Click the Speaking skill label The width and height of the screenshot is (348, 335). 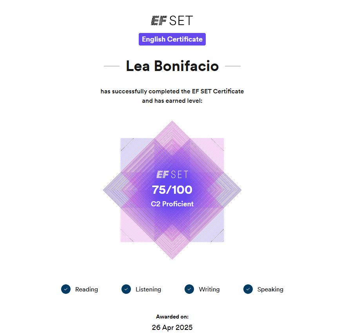click(x=270, y=289)
